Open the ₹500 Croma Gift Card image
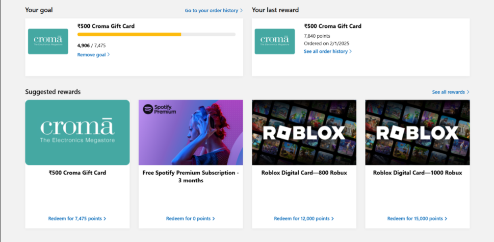Viewport: 494px width, 242px height. pyautogui.click(x=78, y=132)
